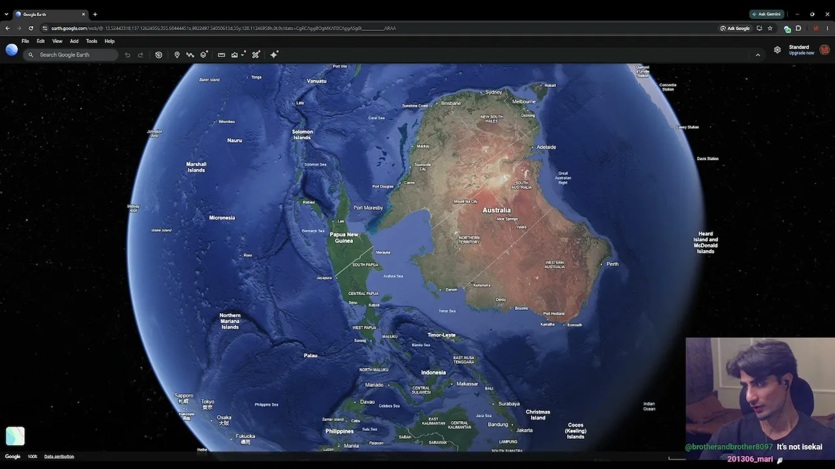Screen dimensions: 835x469
Task: Redo the last action
Action: pos(140,55)
